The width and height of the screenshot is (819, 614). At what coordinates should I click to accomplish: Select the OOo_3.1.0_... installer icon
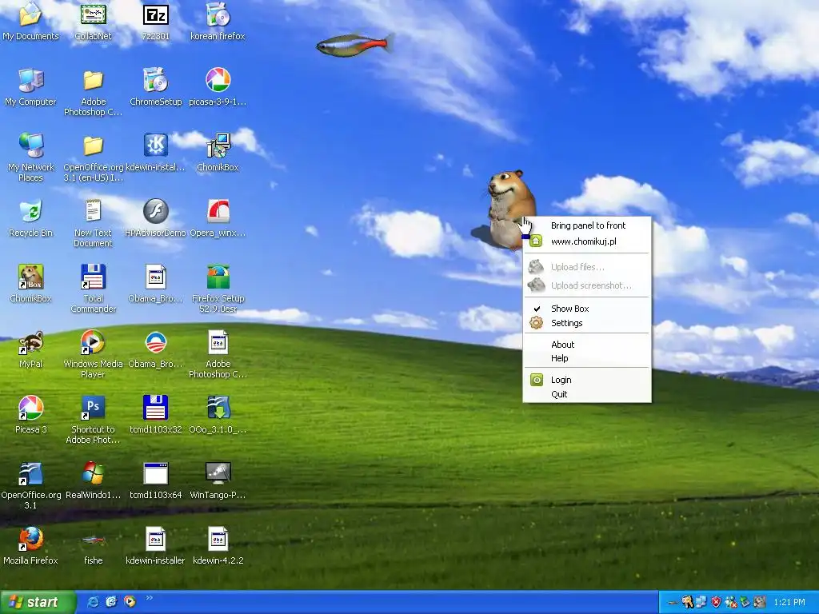click(218, 415)
